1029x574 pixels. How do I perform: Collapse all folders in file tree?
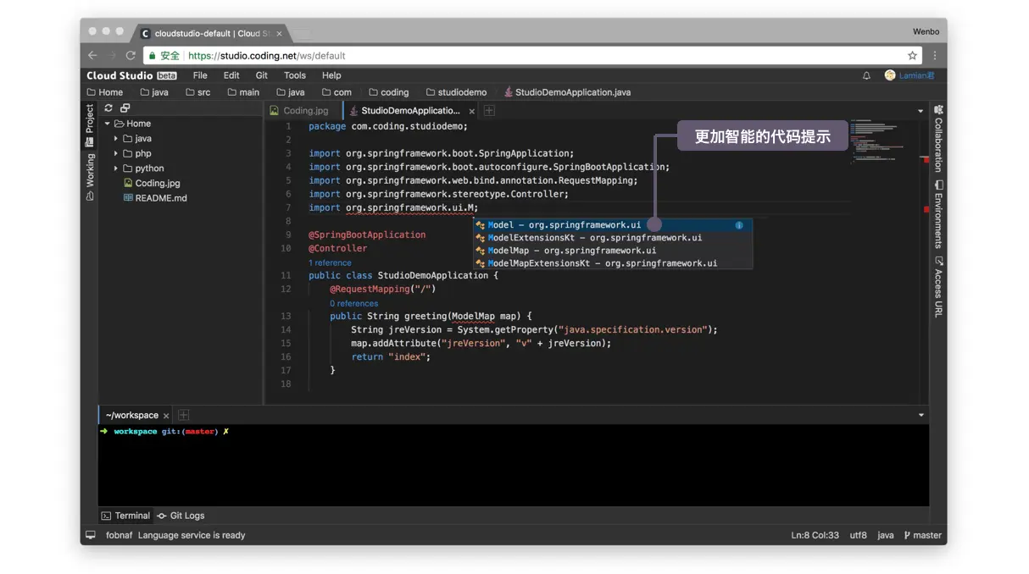(x=125, y=108)
